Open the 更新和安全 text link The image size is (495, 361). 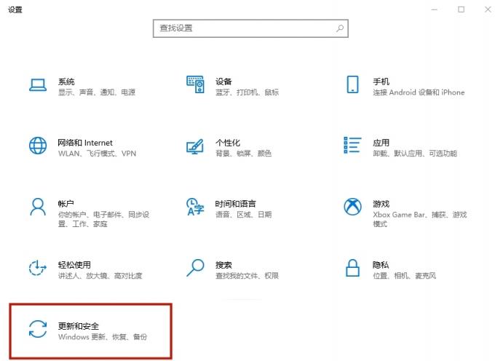(x=79, y=325)
